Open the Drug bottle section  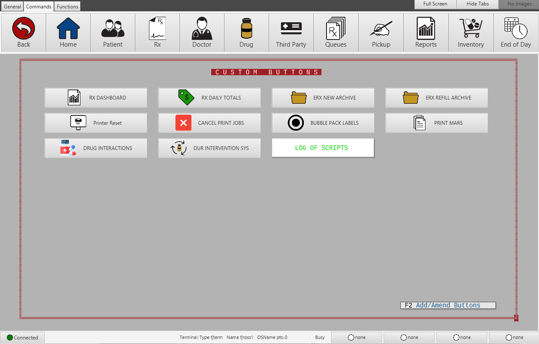tap(247, 32)
